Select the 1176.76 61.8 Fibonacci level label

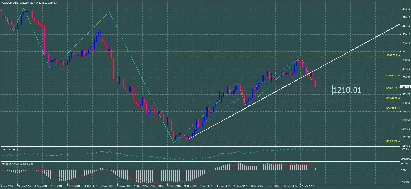point(392,109)
